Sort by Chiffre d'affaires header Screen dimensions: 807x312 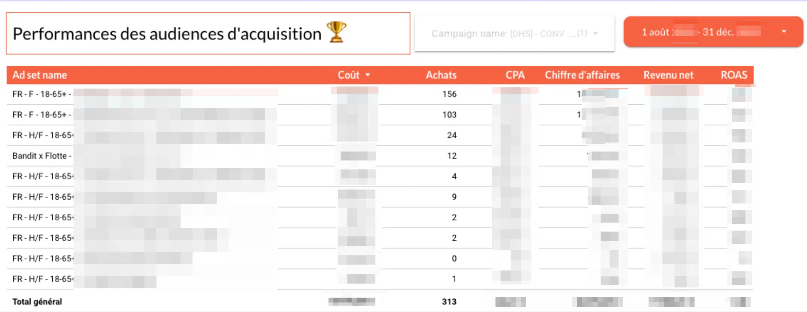[582, 75]
